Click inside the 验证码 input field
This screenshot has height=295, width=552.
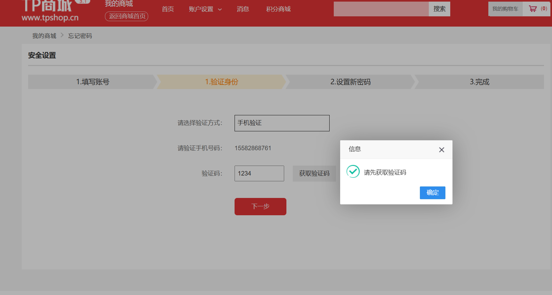259,173
